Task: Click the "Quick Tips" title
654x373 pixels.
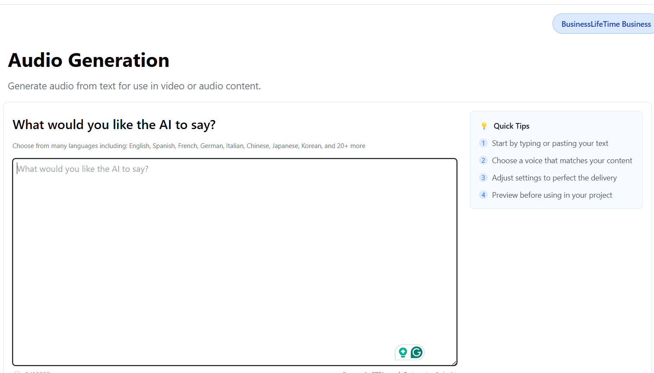Action: pos(511,126)
